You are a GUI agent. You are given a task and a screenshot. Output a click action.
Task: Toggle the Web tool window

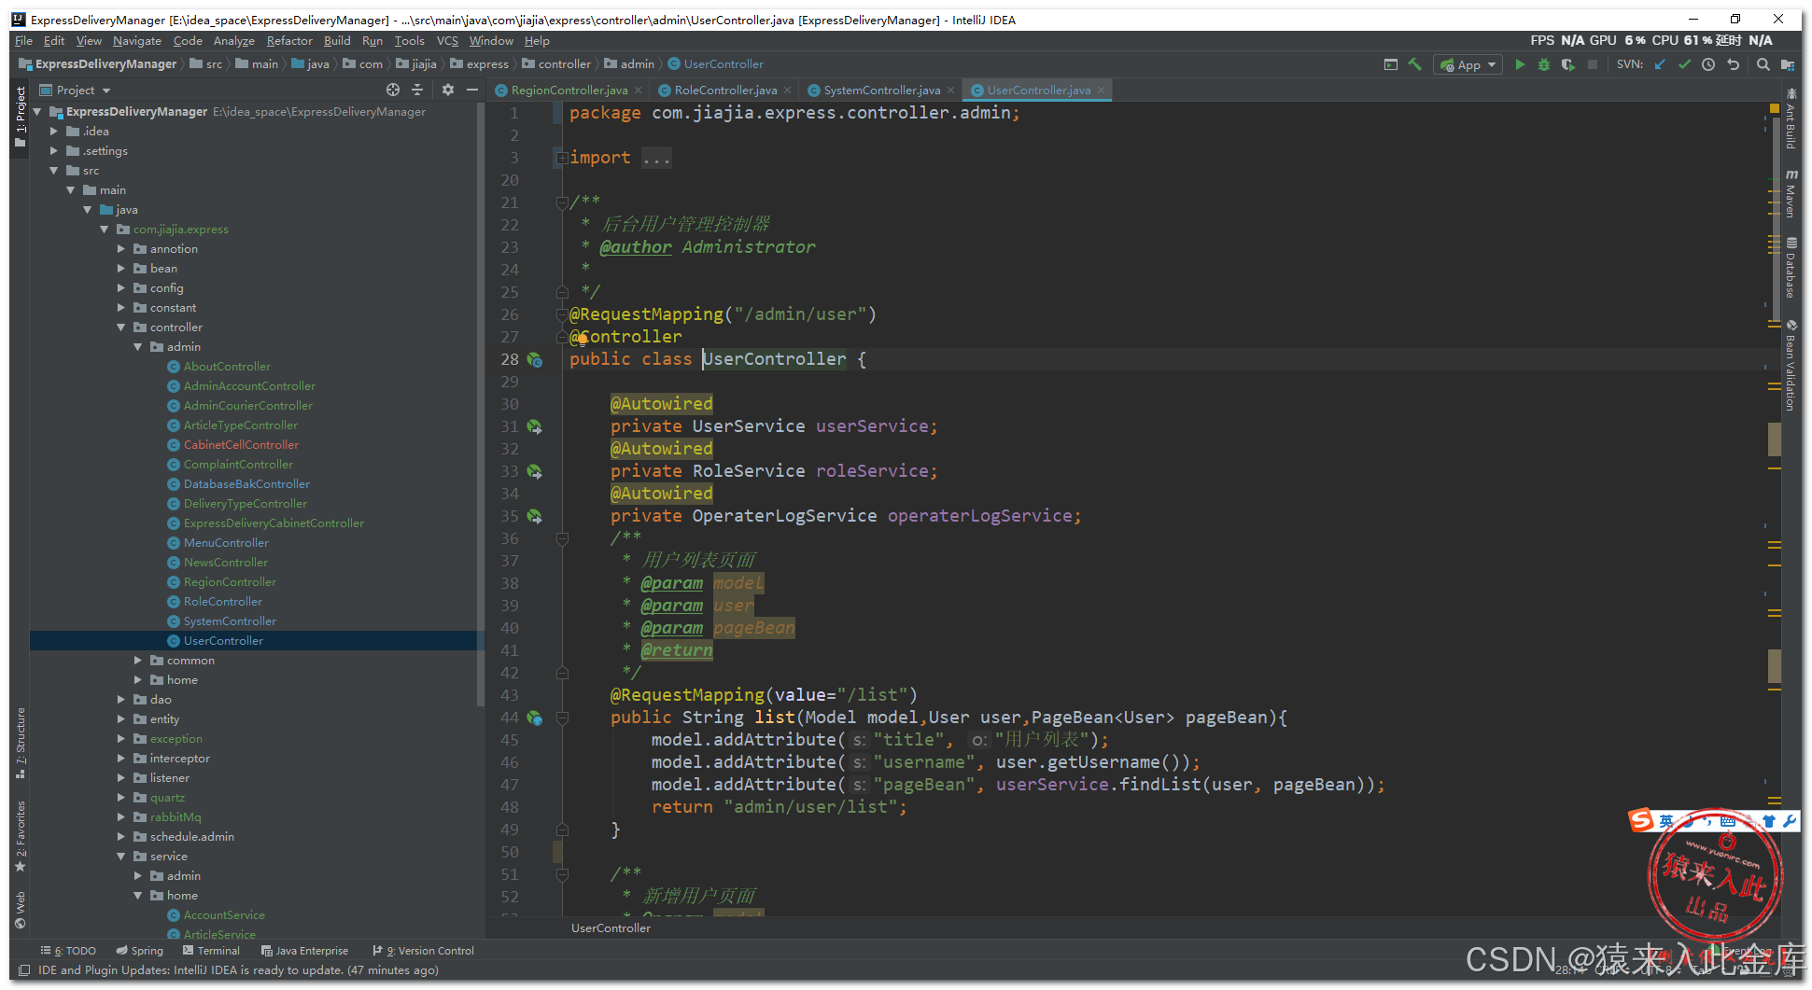tap(20, 911)
